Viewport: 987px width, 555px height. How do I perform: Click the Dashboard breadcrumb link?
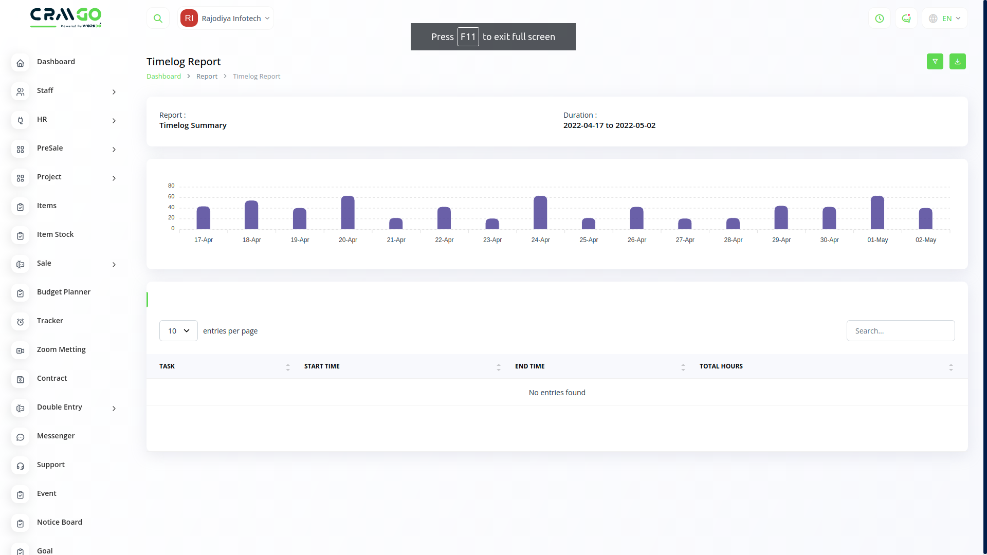[x=163, y=77]
